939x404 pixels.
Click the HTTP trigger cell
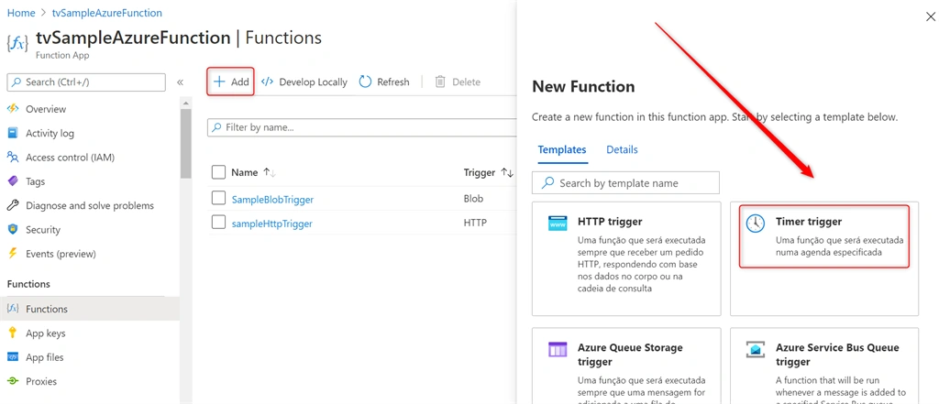[475, 224]
